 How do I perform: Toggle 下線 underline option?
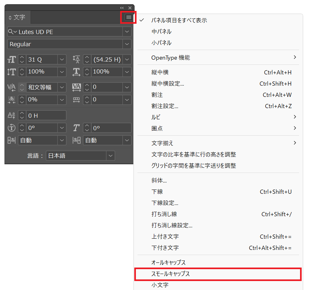[x=157, y=192]
